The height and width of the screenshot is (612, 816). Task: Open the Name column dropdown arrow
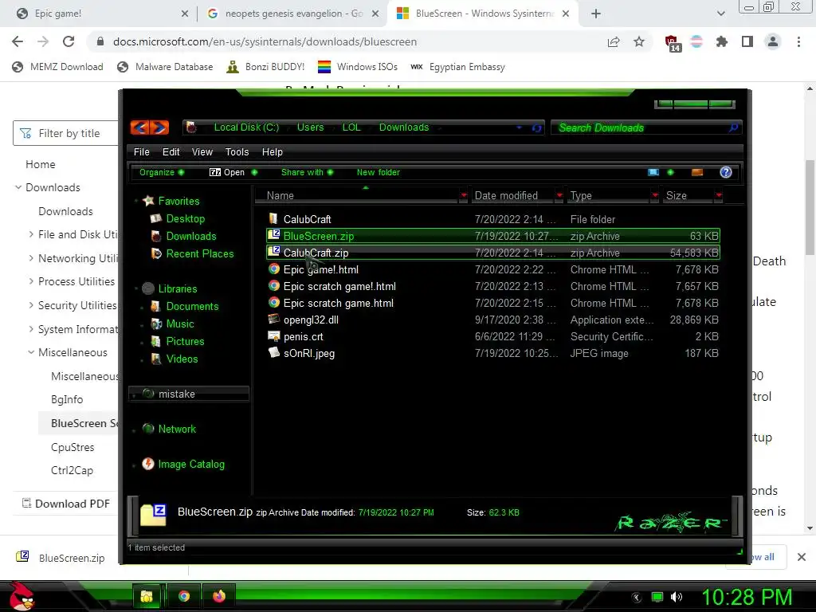[x=463, y=196]
